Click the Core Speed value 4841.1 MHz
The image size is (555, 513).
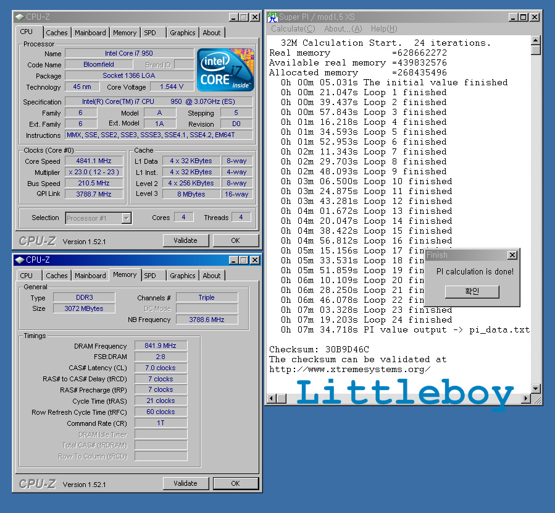pyautogui.click(x=94, y=161)
